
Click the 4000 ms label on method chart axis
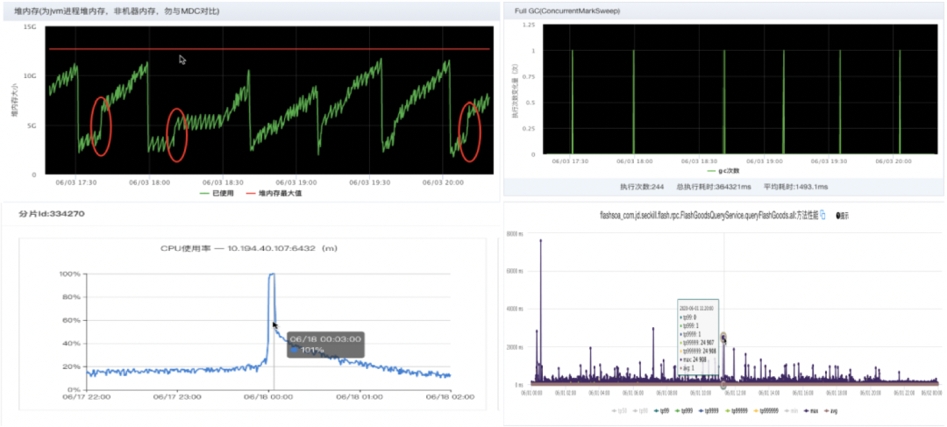[516, 310]
